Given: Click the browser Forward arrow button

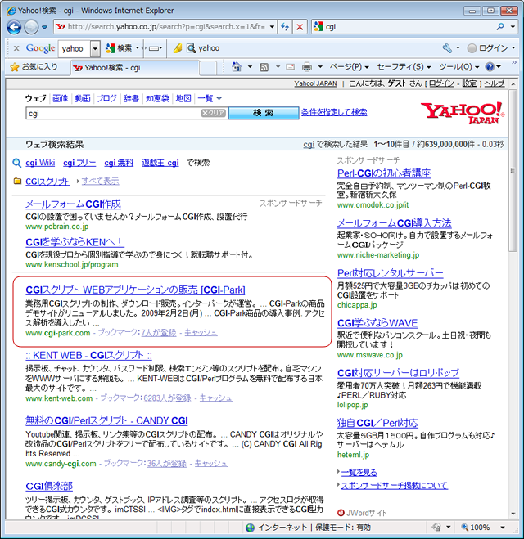Looking at the screenshot, I should point(31,27).
